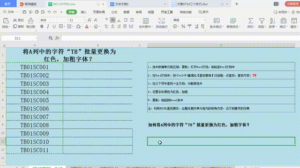Viewport: 300px width, 168px height.
Task: Click the Cut (剪切) scissors icon
Action: 15,20
